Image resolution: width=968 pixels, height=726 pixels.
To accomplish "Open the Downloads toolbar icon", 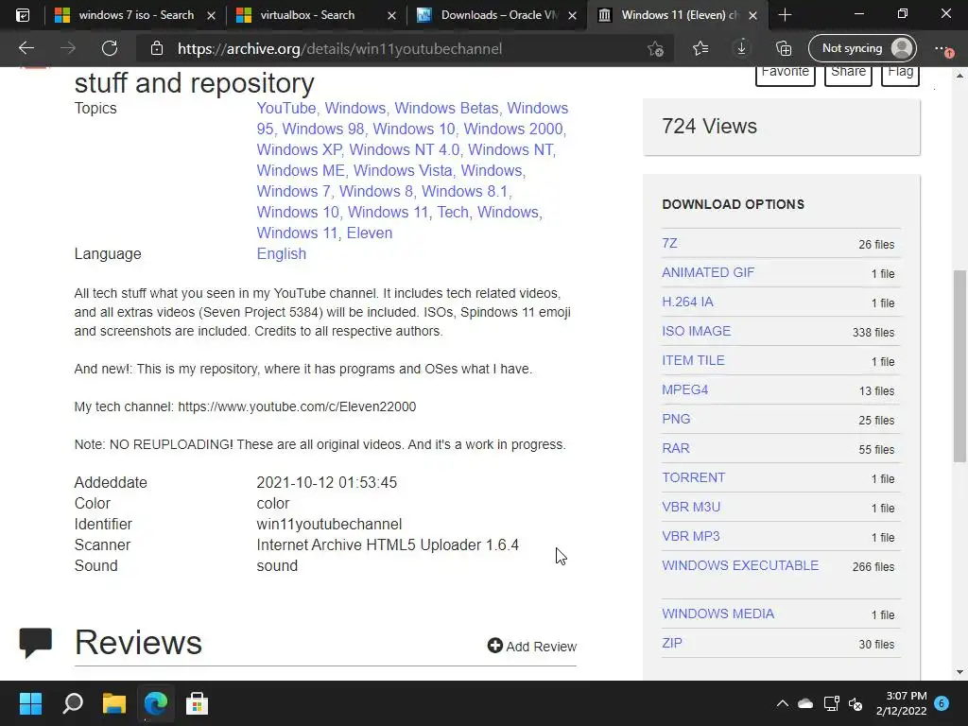I will click(741, 48).
